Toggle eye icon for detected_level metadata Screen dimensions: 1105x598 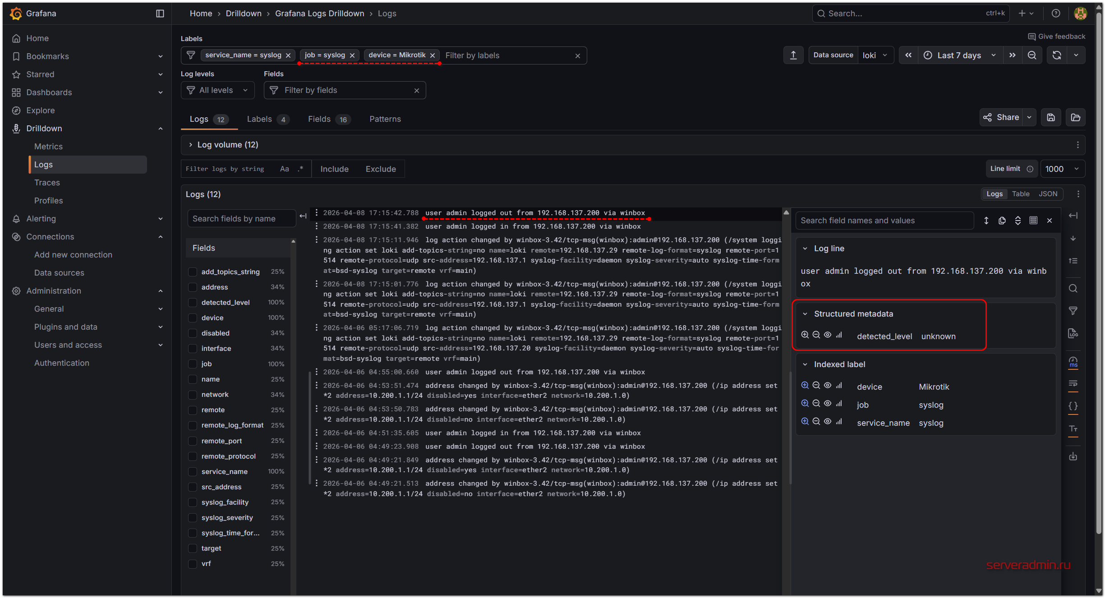[828, 335]
